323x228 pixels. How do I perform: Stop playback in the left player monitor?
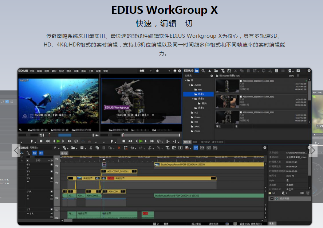pyautogui.click(x=41, y=141)
